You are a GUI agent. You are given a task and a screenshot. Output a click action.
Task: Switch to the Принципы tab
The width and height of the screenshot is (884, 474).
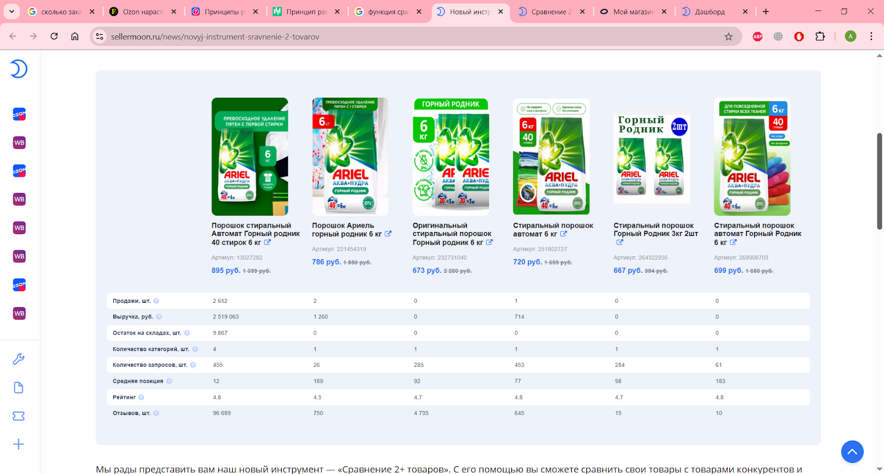224,12
